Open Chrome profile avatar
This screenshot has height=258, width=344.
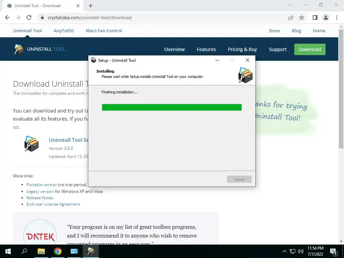click(x=326, y=17)
